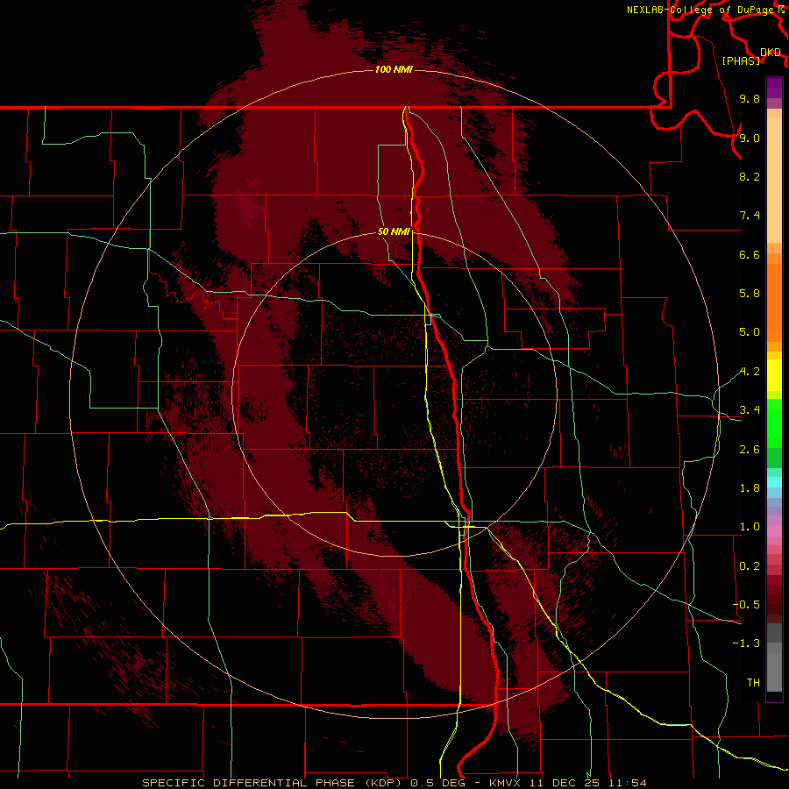Click the DKD label above color scale
Screen dimensions: 789x789
pyautogui.click(x=771, y=53)
